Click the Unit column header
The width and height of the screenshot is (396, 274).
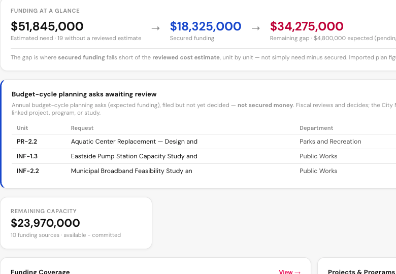click(22, 128)
